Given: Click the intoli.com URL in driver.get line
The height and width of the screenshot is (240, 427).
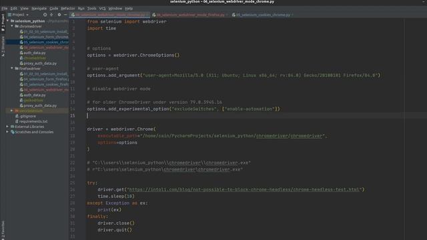Looking at the screenshot, I should tap(244, 189).
